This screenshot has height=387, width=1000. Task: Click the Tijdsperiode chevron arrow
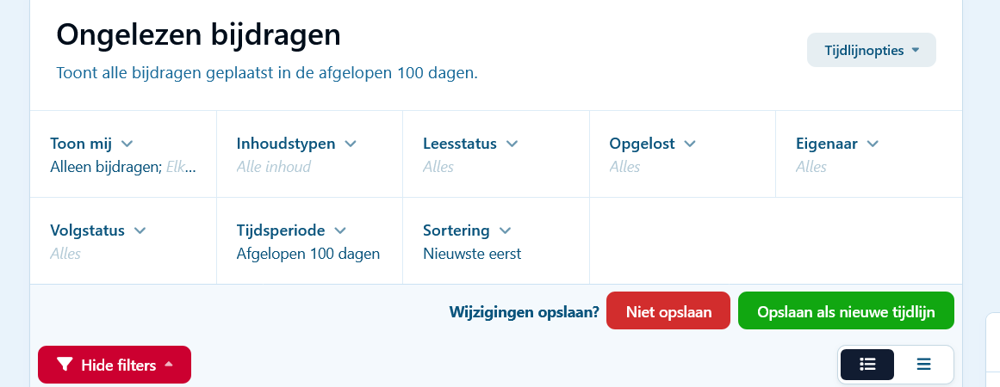tap(340, 230)
